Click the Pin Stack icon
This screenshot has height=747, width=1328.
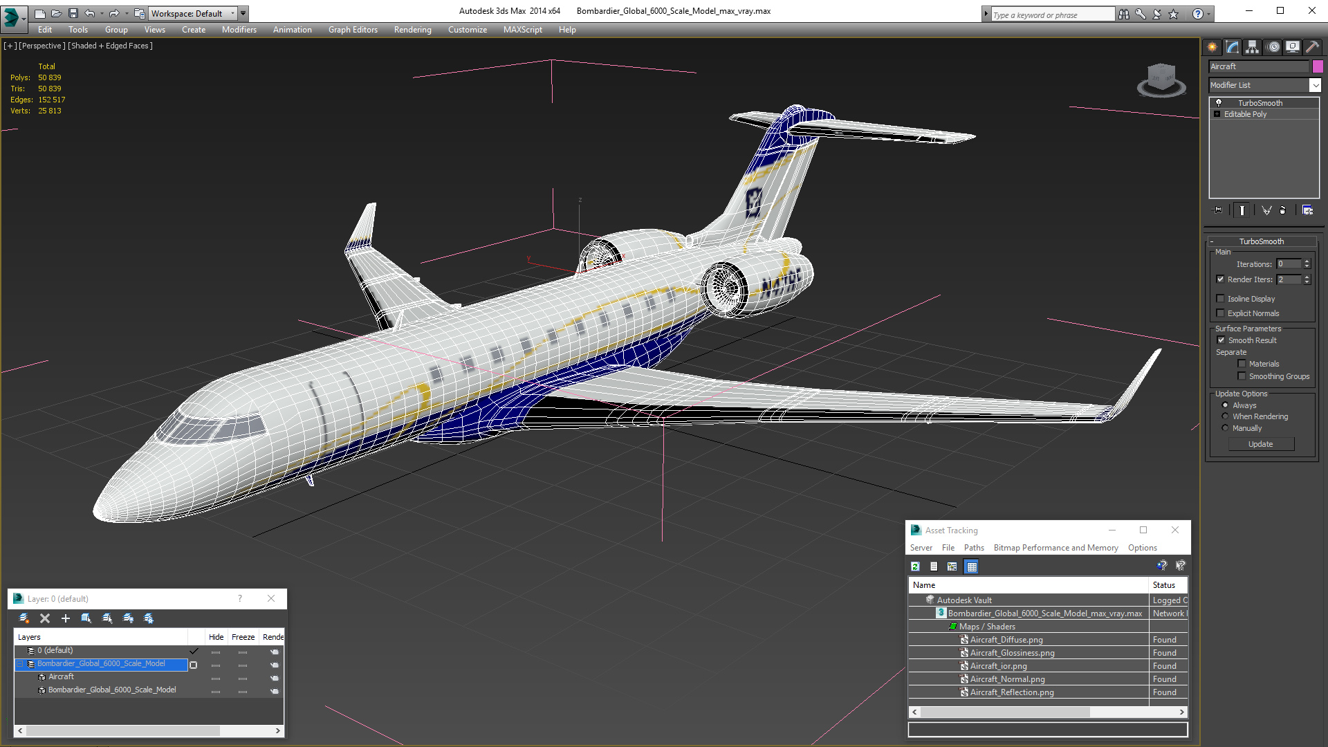click(1218, 210)
